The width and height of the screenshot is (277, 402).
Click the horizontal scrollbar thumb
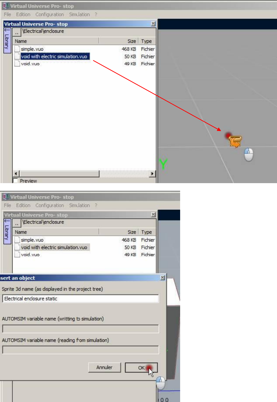pos(59,174)
